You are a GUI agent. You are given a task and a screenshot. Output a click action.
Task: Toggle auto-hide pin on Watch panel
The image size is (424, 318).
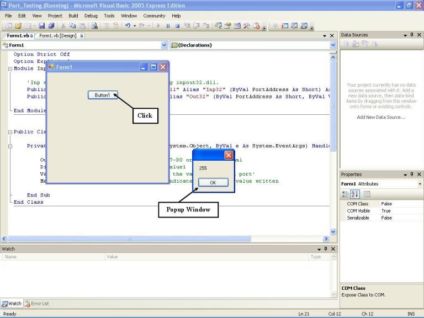click(x=326, y=249)
